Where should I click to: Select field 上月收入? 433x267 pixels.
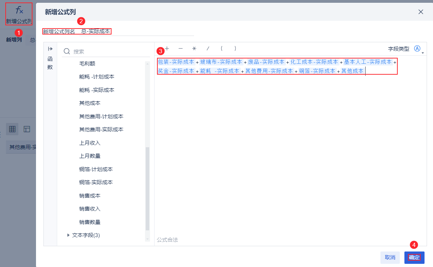tap(90, 143)
